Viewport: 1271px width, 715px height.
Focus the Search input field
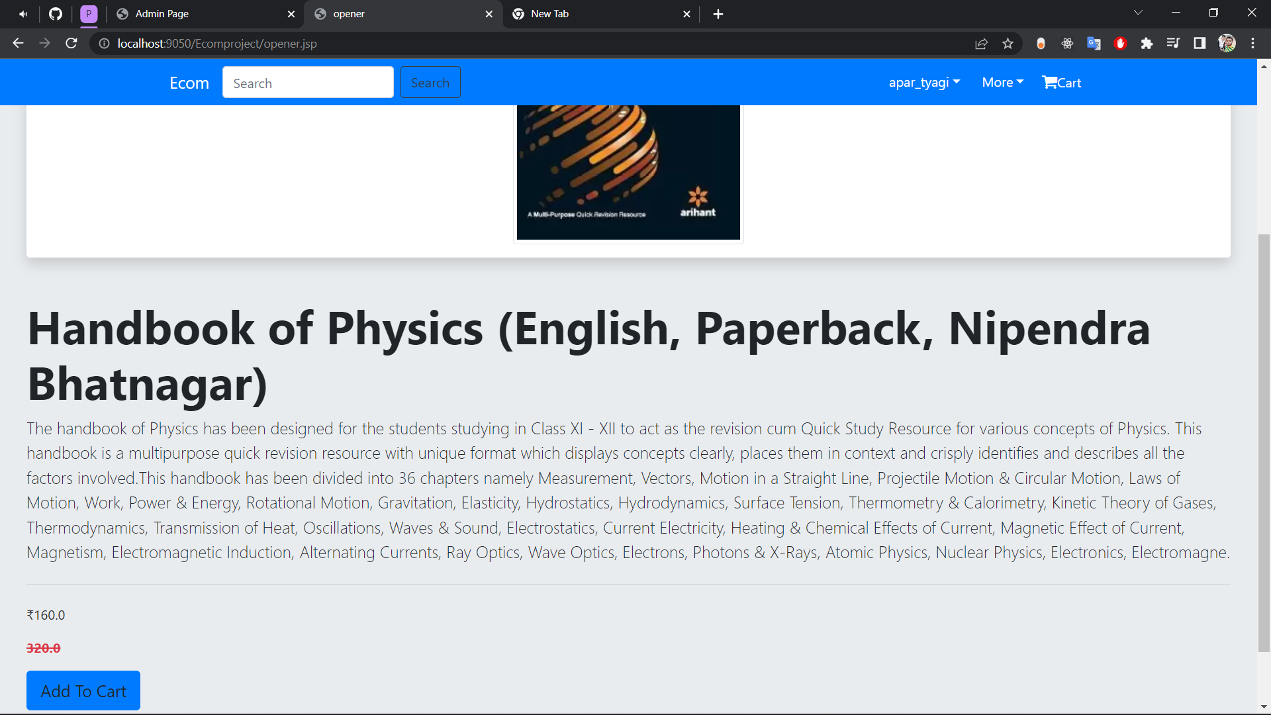[308, 83]
